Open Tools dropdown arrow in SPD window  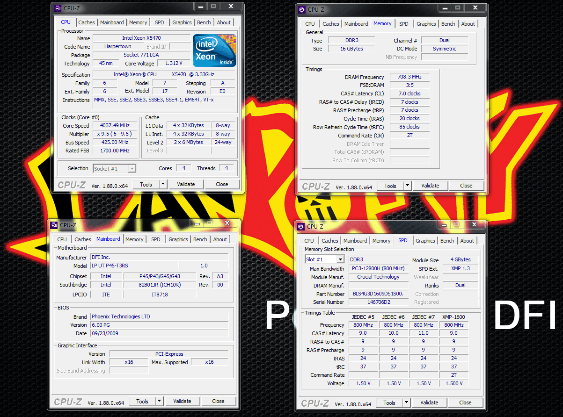[x=406, y=403]
